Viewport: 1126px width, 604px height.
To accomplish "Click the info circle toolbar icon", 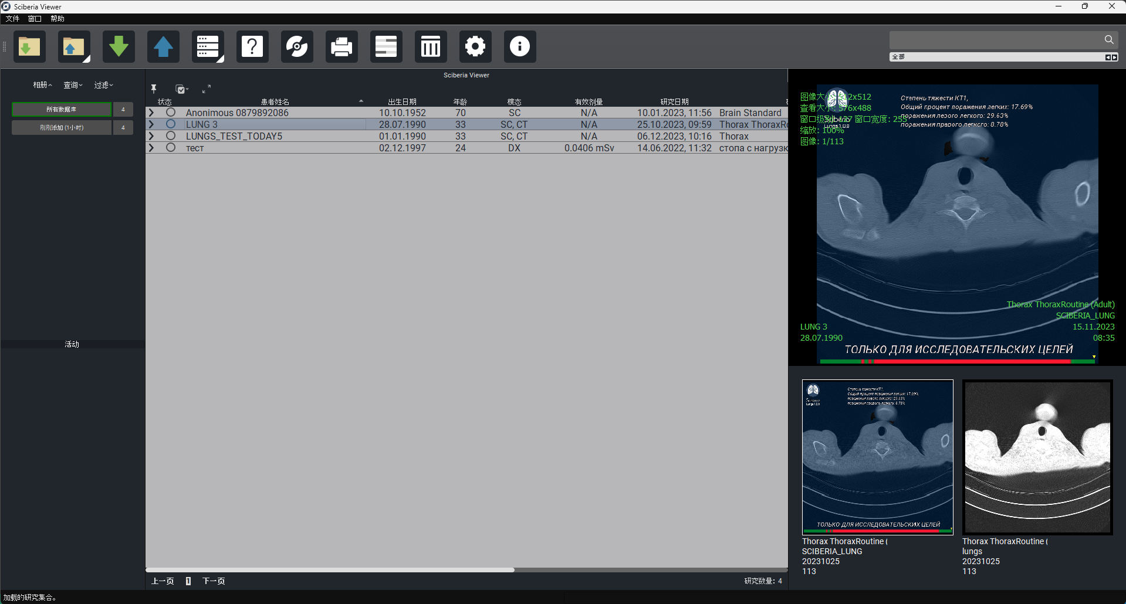I will click(x=520, y=46).
